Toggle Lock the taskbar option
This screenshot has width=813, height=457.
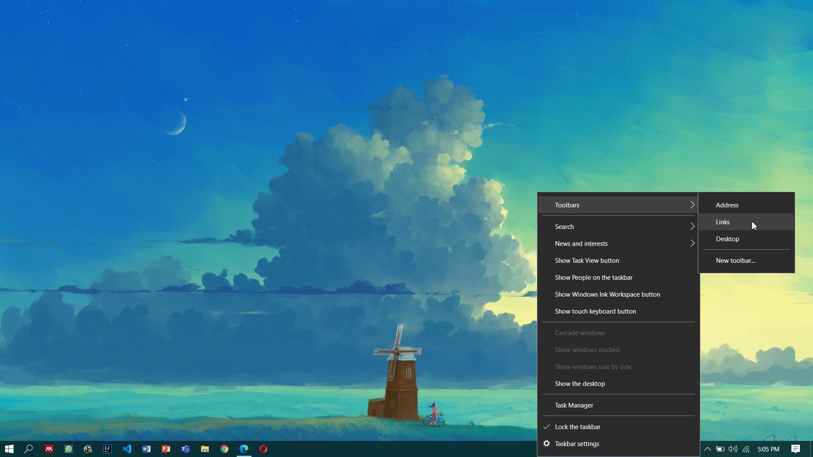pyautogui.click(x=578, y=427)
